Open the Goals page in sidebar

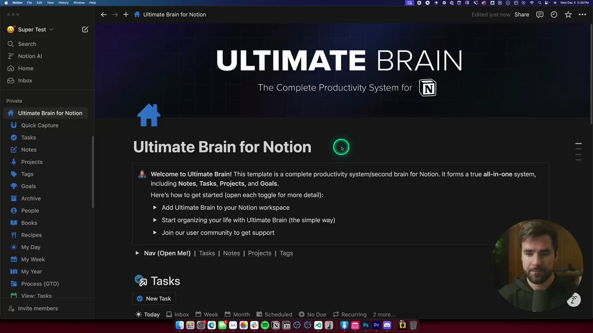click(28, 186)
